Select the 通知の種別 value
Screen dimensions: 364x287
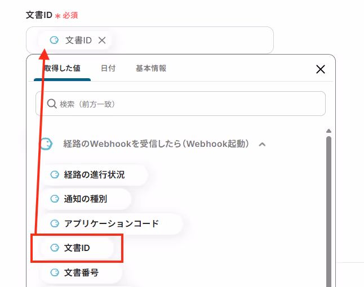tap(86, 199)
